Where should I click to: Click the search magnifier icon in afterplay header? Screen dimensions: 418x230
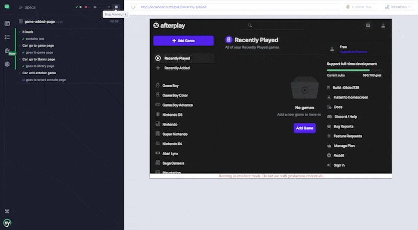(250, 25)
